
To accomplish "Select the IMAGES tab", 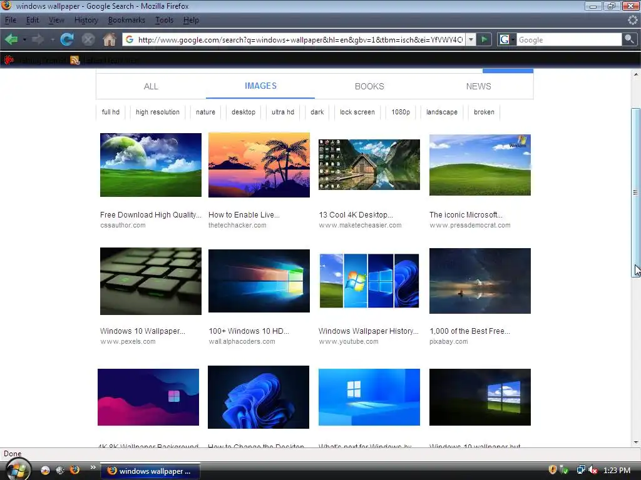I will [x=260, y=86].
